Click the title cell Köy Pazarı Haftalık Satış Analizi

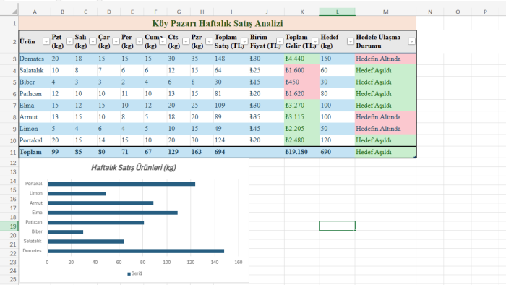click(217, 23)
